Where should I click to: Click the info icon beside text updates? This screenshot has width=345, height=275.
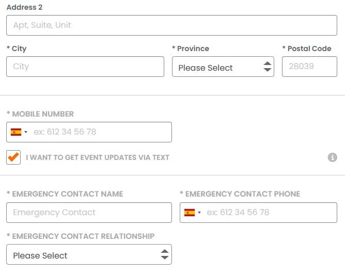tap(333, 157)
